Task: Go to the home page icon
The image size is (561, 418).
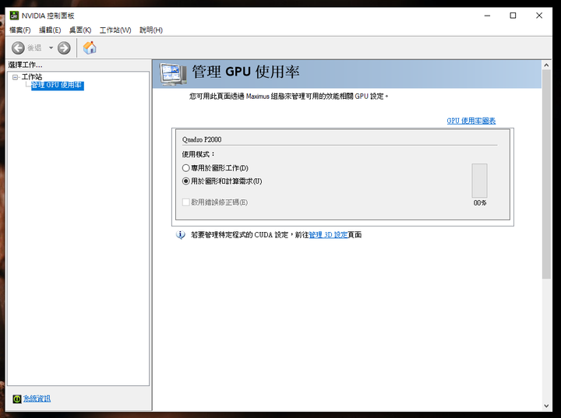Action: (90, 47)
